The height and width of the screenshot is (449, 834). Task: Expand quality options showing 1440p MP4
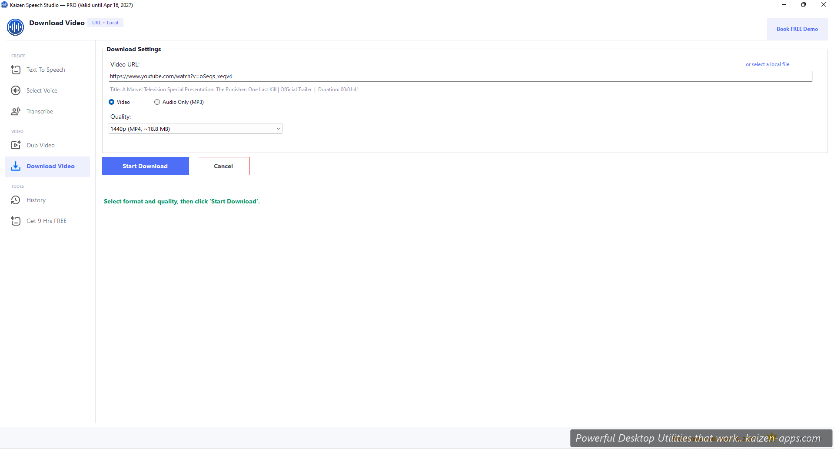(x=195, y=128)
